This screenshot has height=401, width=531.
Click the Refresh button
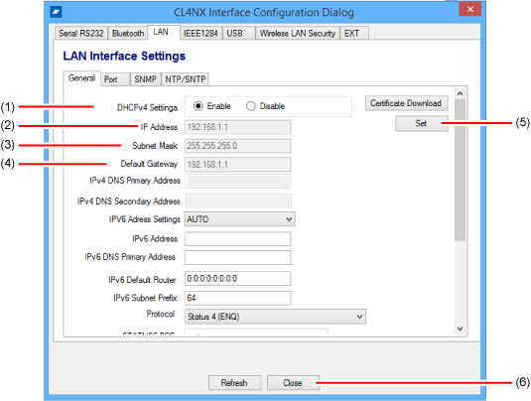pyautogui.click(x=234, y=383)
